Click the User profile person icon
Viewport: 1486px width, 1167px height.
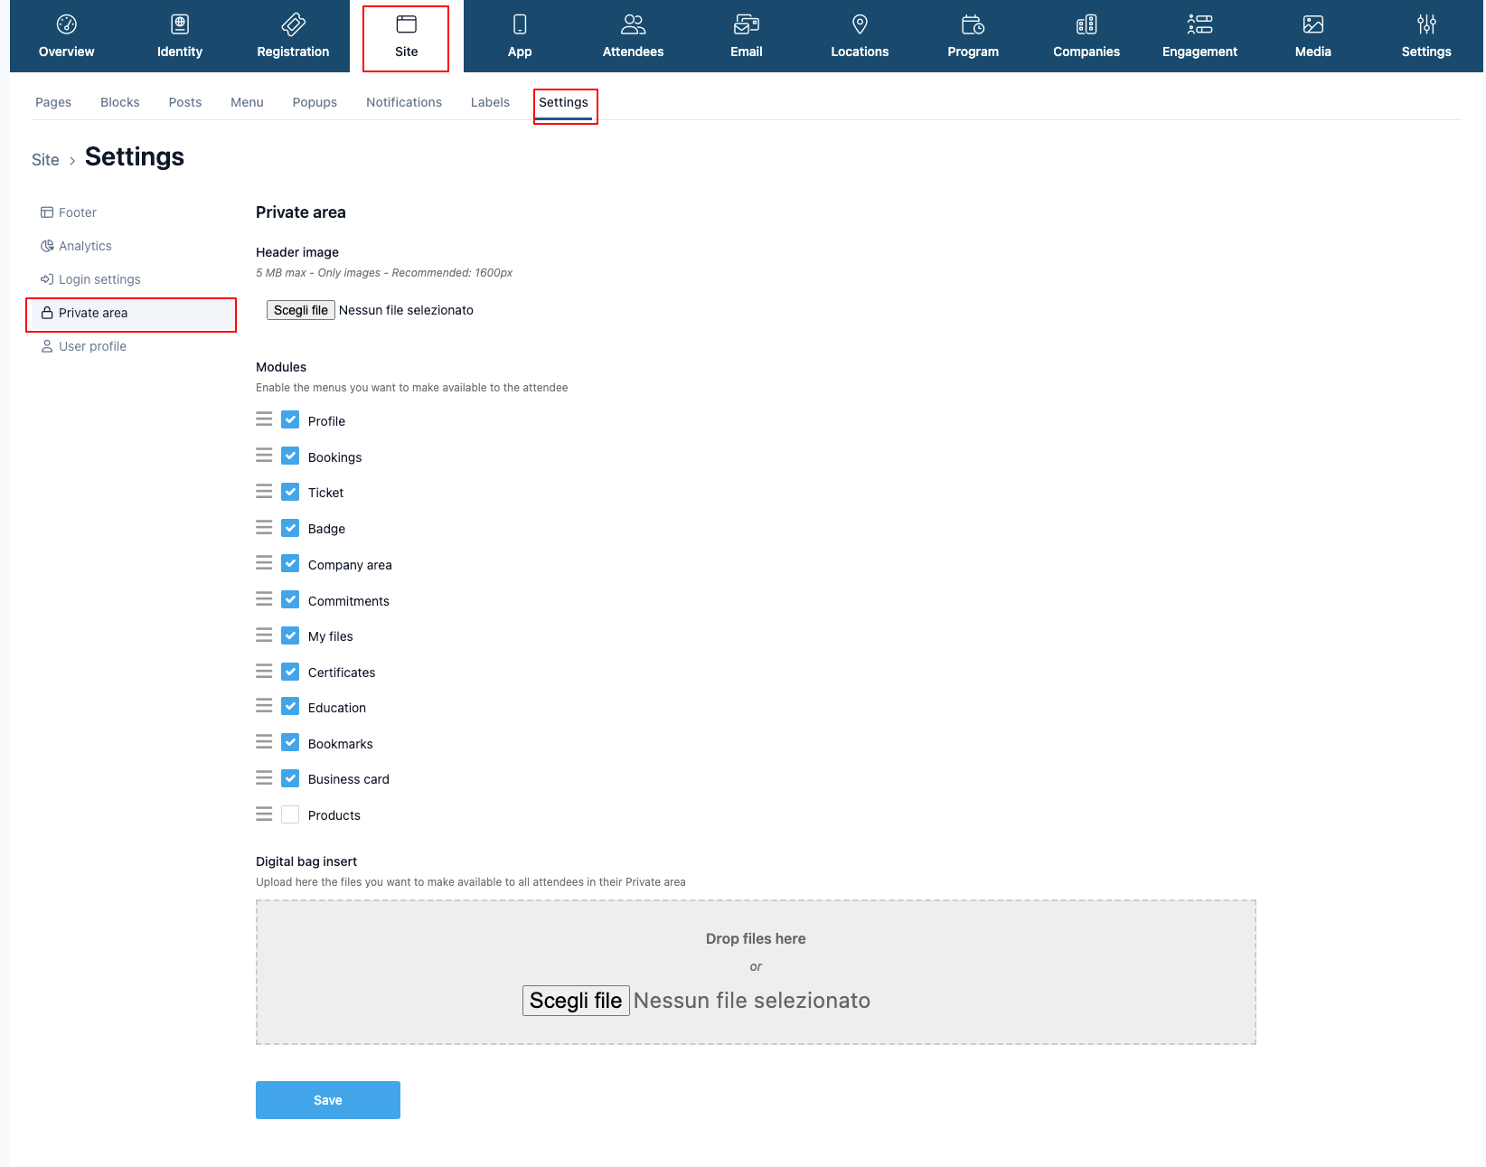click(47, 346)
